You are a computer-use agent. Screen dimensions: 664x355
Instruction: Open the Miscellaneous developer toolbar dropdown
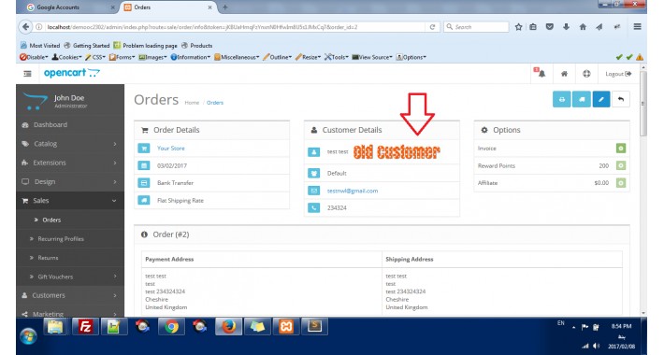tap(237, 57)
